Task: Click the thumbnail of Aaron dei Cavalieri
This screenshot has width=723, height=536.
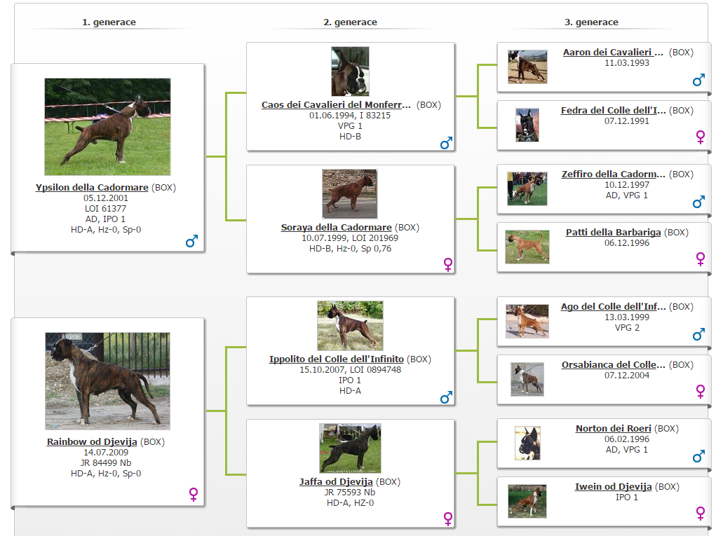Action: [527, 67]
